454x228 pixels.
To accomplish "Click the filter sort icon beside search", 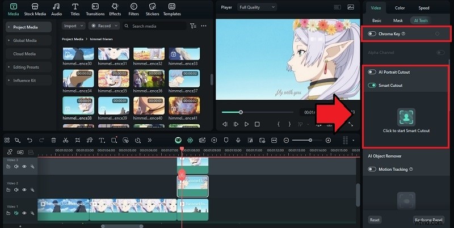I will 193,26.
